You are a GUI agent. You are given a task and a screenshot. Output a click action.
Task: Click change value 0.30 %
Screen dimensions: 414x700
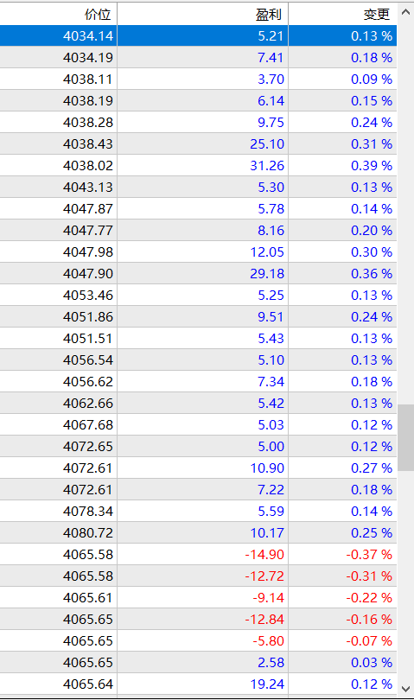(372, 252)
